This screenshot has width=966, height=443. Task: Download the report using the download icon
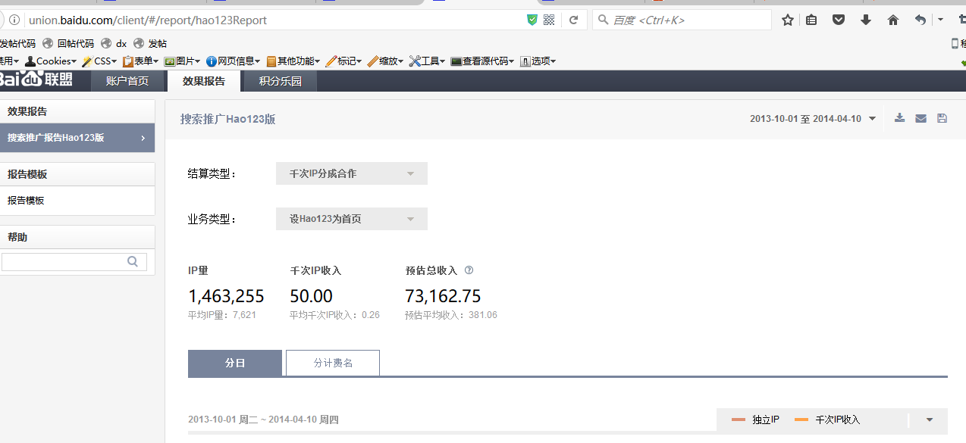pos(899,118)
